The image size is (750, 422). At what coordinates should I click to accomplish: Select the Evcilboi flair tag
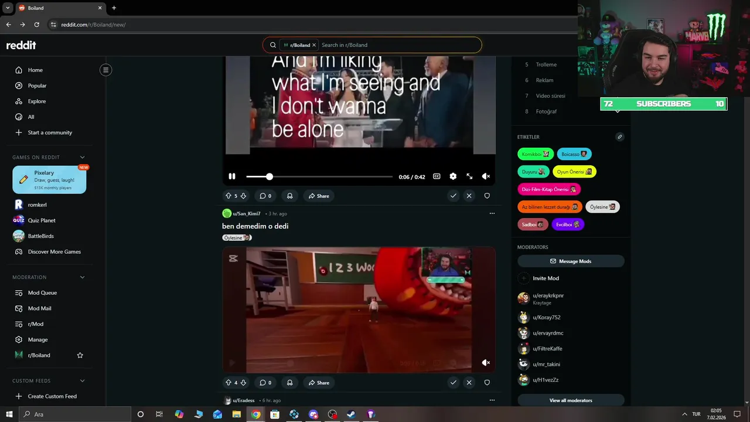(568, 224)
